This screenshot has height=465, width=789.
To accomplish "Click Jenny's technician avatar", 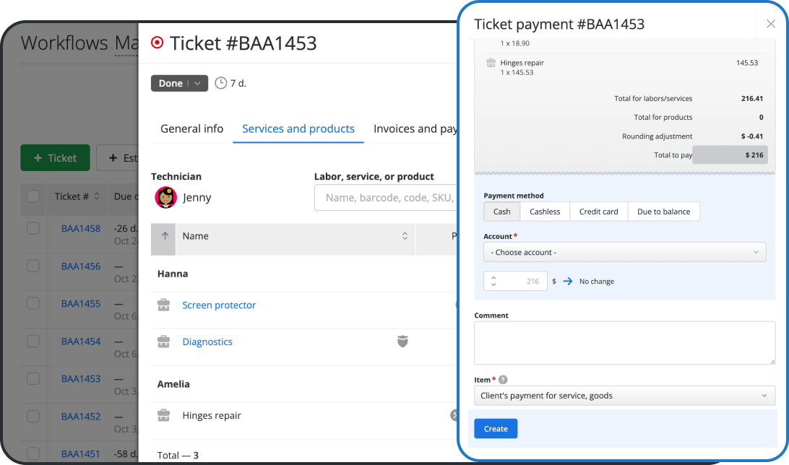I will (165, 197).
